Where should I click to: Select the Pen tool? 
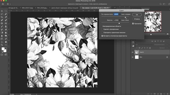click(6, 39)
